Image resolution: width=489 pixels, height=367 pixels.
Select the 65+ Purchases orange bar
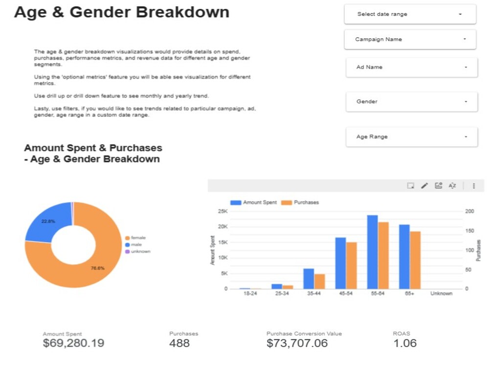pos(415,260)
